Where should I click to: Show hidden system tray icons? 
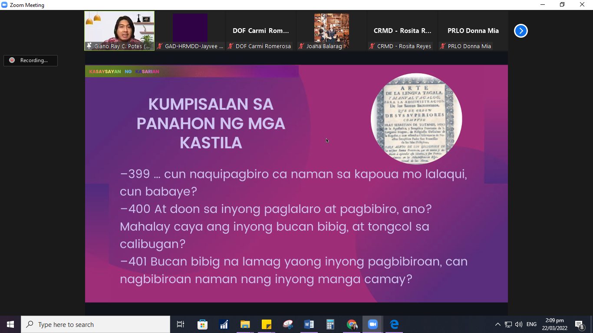[x=497, y=324]
